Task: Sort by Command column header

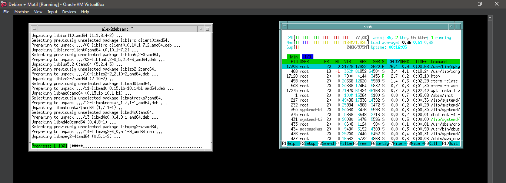Action: point(439,62)
